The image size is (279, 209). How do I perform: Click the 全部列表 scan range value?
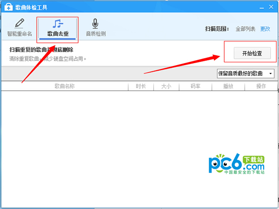click(x=246, y=29)
